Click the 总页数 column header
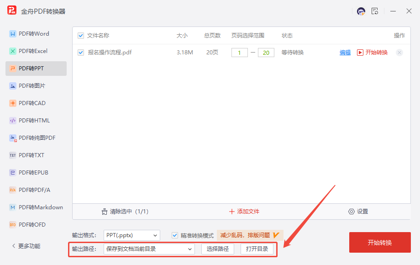Viewport: 420px width, 265px height. pos(212,36)
